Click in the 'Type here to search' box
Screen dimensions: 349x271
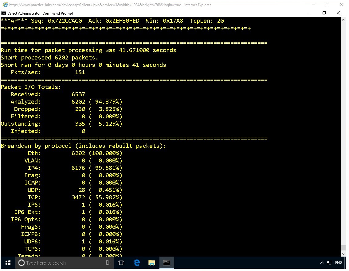61,263
